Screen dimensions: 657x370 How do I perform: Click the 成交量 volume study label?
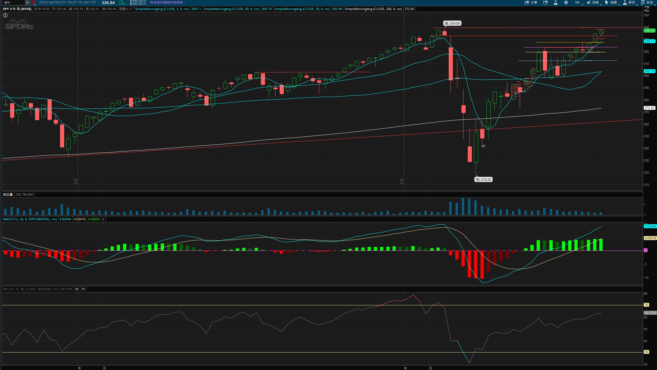(x=8, y=194)
